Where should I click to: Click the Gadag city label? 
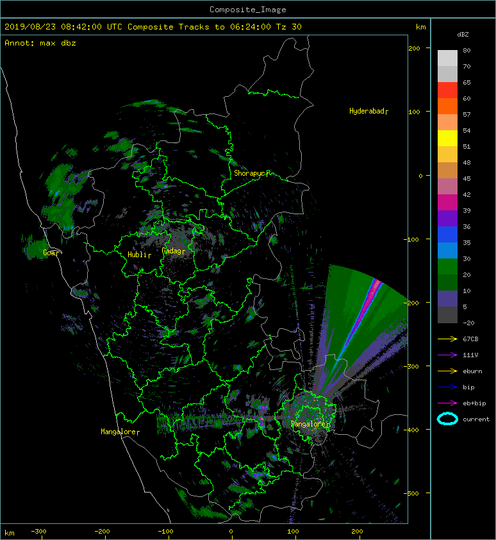(174, 251)
